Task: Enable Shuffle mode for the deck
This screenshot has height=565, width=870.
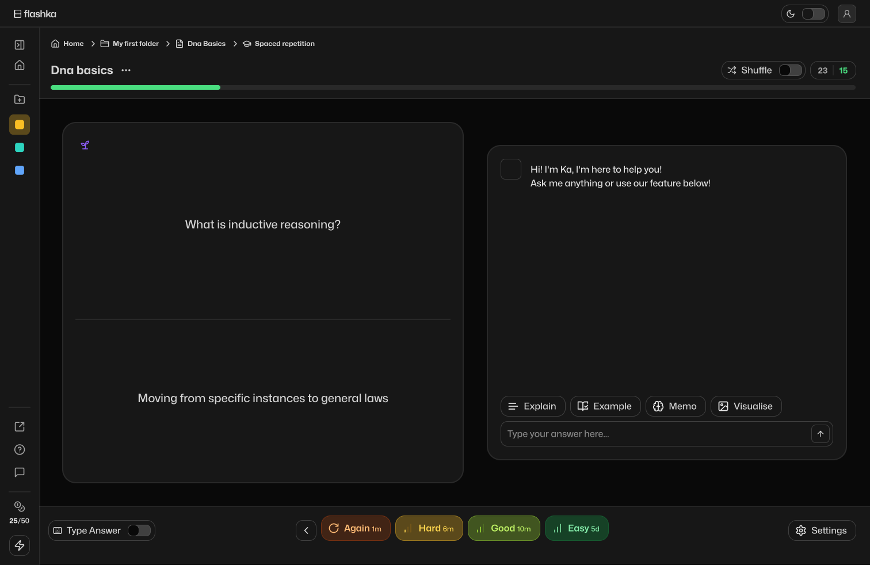Action: [x=790, y=70]
